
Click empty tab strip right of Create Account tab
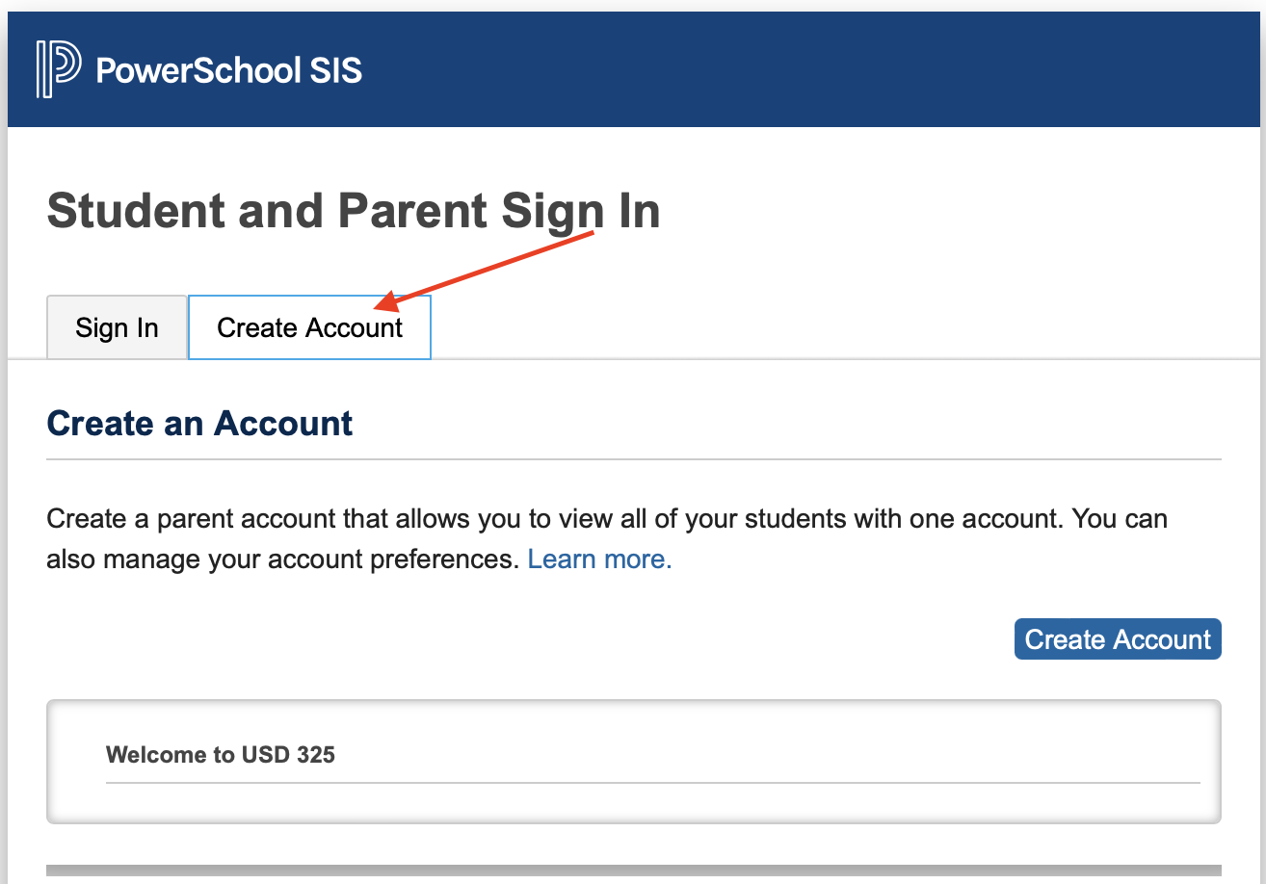[846, 327]
